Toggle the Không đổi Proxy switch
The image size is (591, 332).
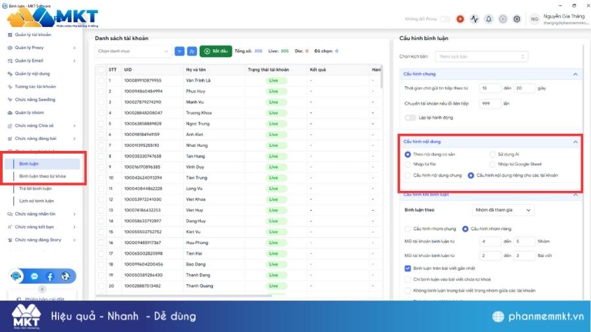click(x=445, y=19)
